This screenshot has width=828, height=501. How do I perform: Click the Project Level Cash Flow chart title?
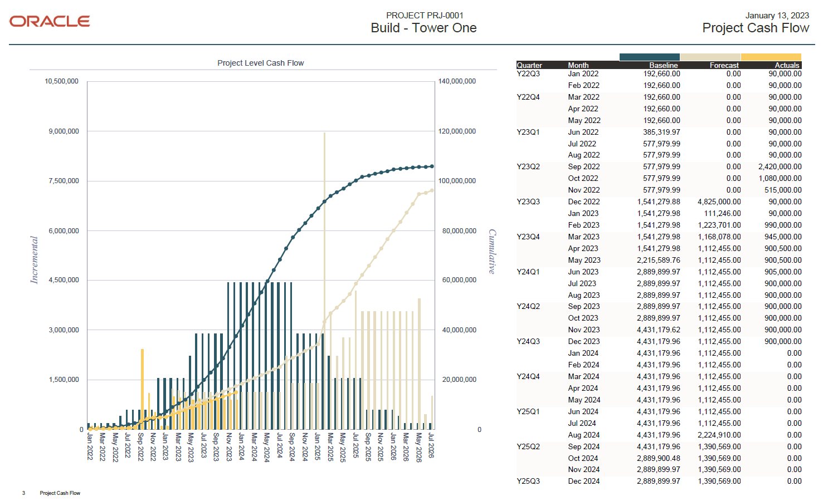260,63
